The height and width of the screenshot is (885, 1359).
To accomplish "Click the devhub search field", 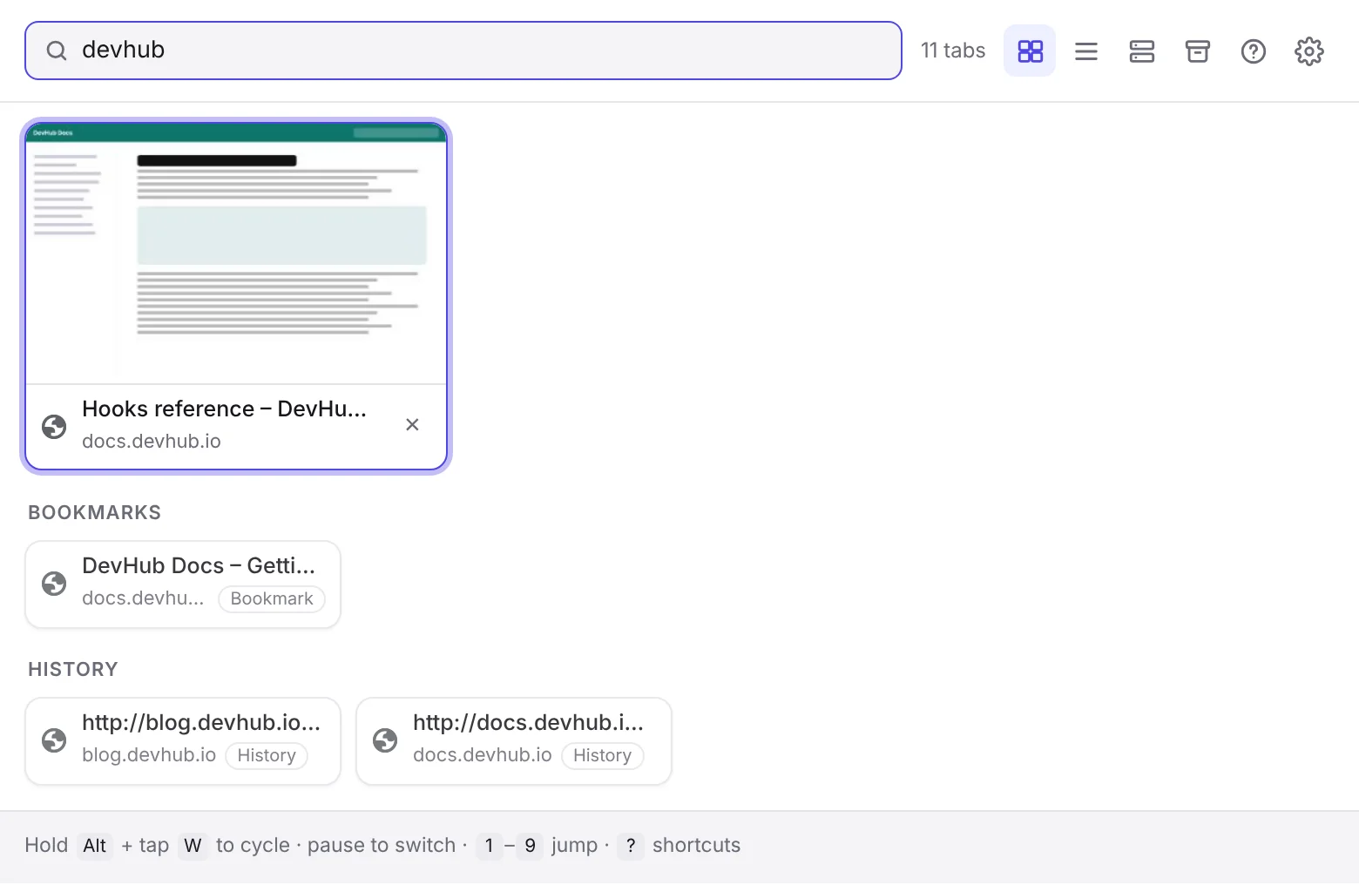I will (463, 51).
